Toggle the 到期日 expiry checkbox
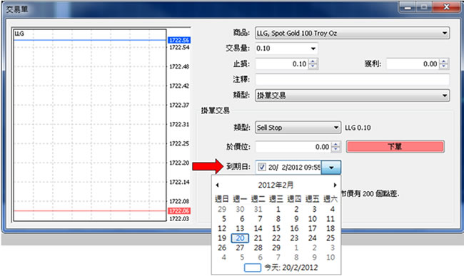Screen dimensions: 464x276 261,168
